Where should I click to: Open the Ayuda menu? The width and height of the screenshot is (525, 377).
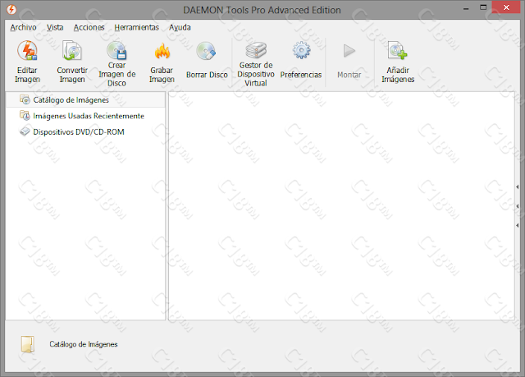pos(180,27)
